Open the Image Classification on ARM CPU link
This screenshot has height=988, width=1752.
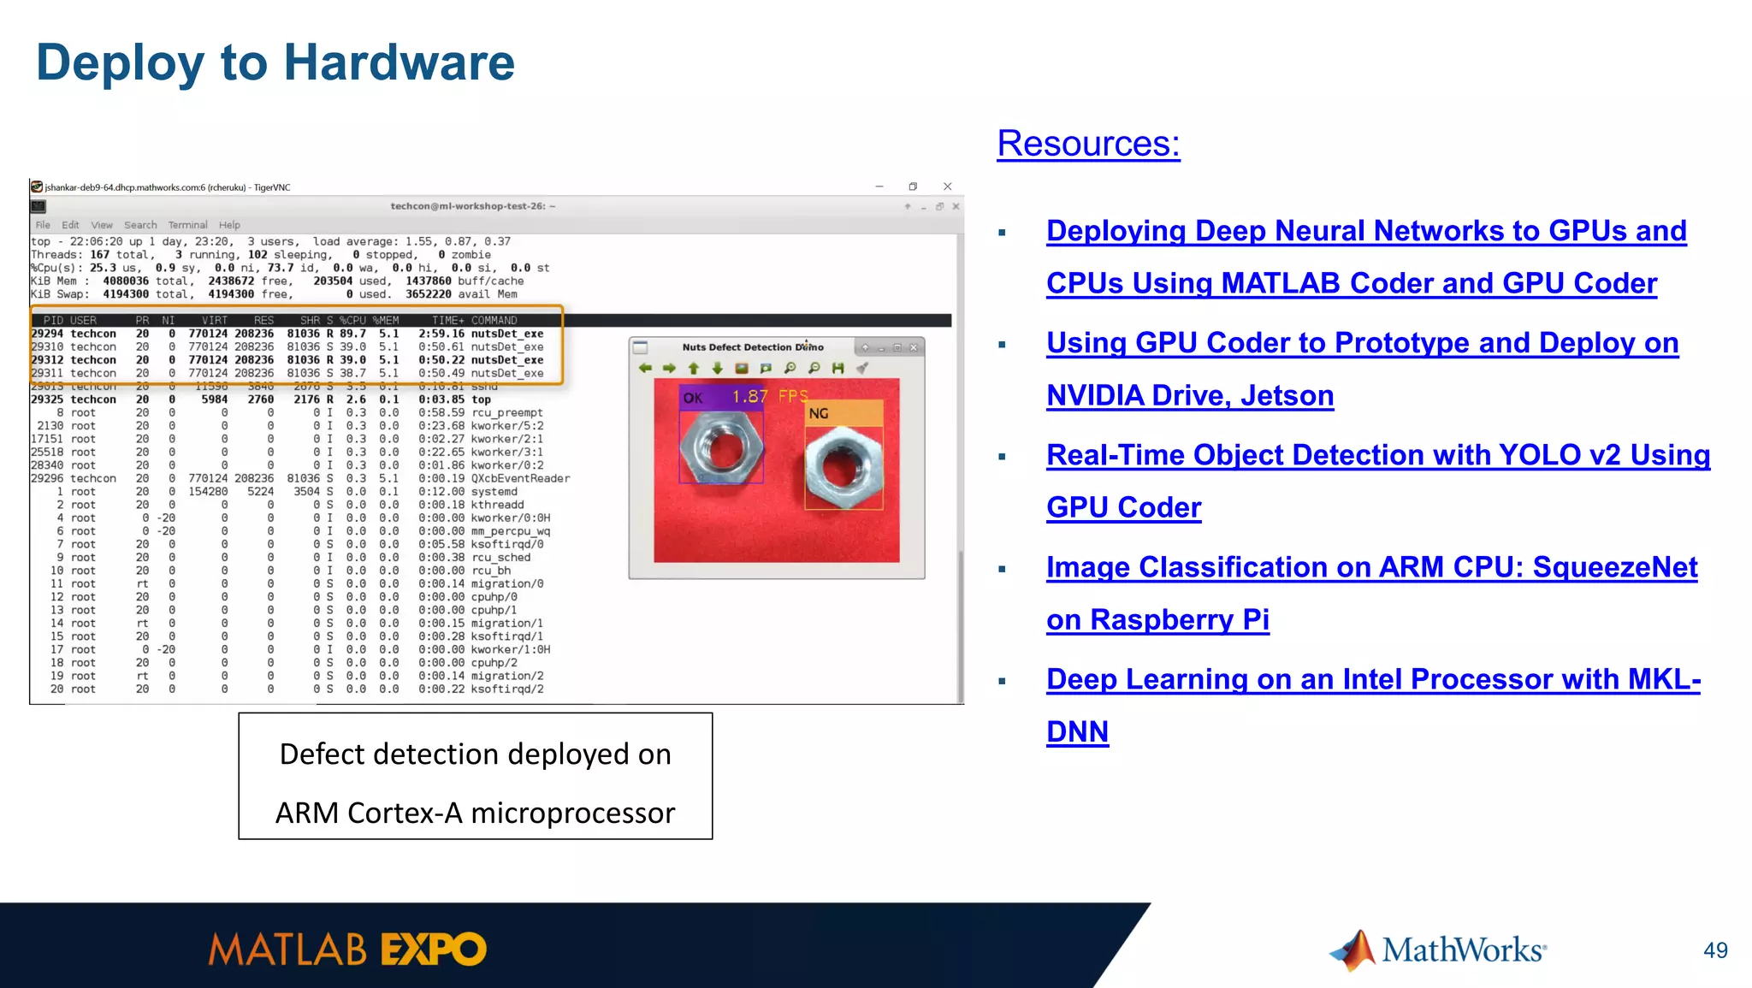pos(1371,567)
